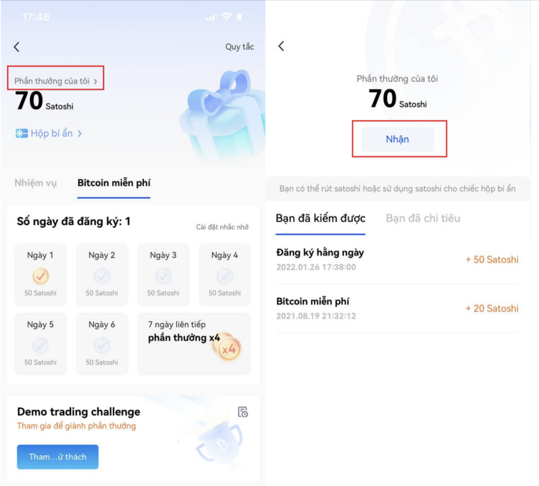The image size is (539, 486).
Task: Open the 7 ngày liên tiếp reward card
Action: coord(194,344)
